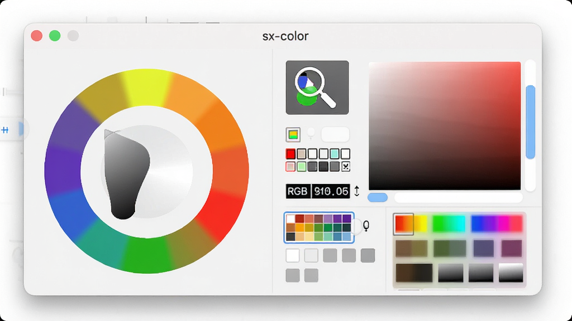Click the blue vertical slider beside the color field
Viewport: 572px width, 321px height.
tap(531, 122)
